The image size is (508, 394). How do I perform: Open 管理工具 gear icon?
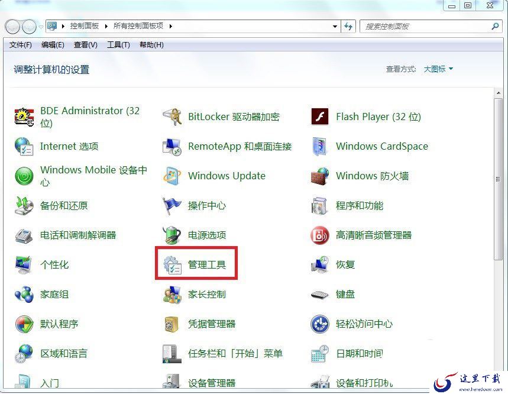[172, 264]
